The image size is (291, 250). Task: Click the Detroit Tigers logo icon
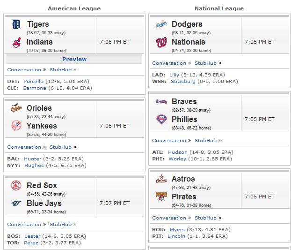[x=16, y=24]
